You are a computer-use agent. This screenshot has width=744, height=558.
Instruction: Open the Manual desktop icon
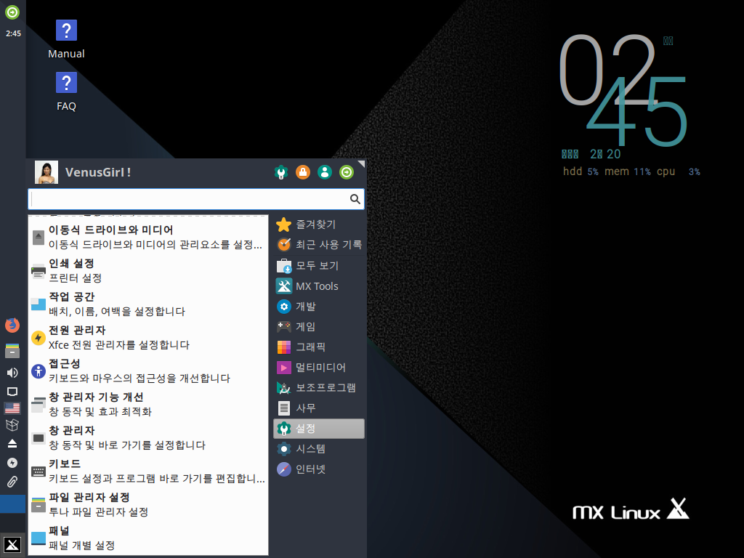[66, 39]
